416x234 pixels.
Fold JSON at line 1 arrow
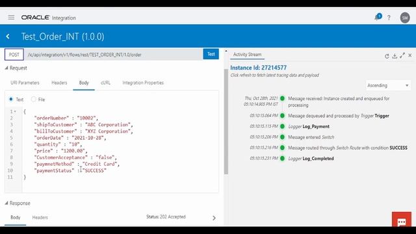15,111
